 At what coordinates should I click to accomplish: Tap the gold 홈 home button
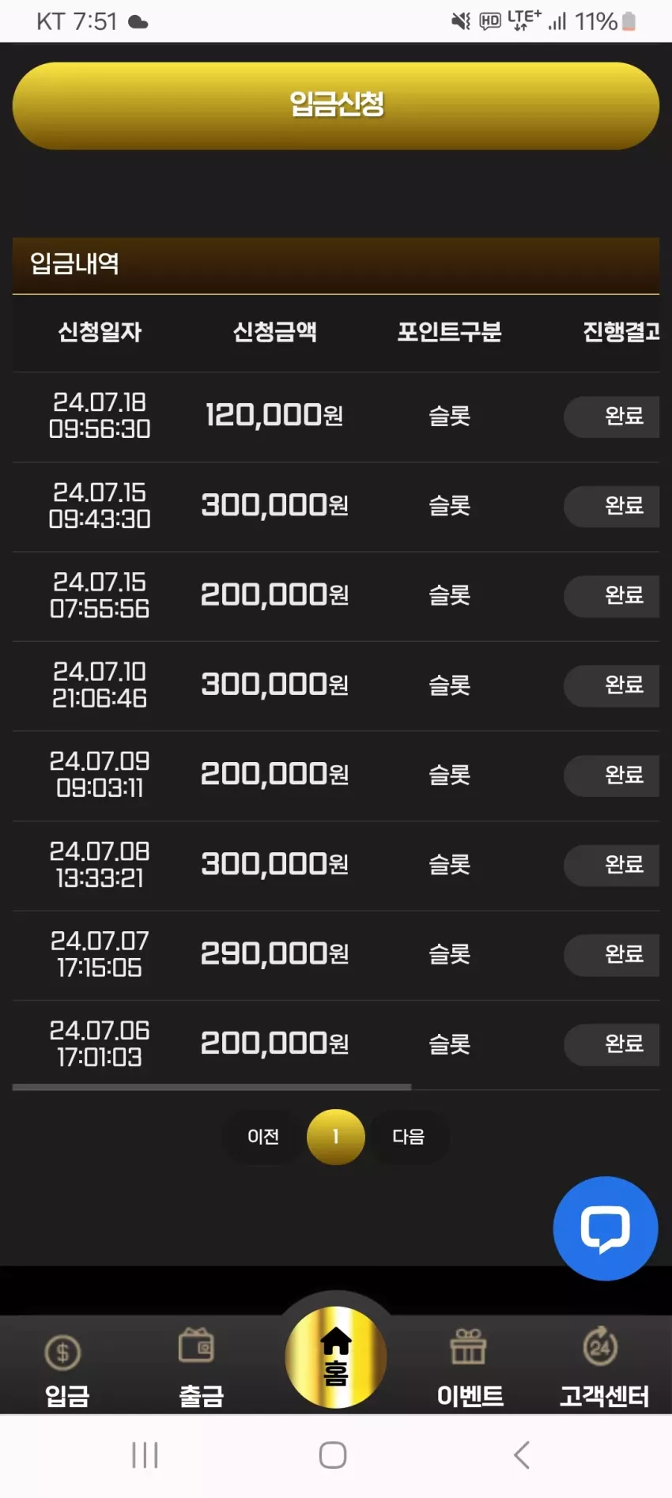[x=336, y=1357]
